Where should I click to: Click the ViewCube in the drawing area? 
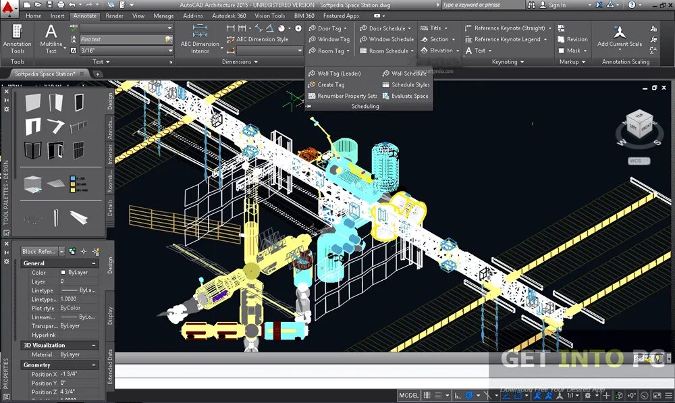tap(639, 124)
